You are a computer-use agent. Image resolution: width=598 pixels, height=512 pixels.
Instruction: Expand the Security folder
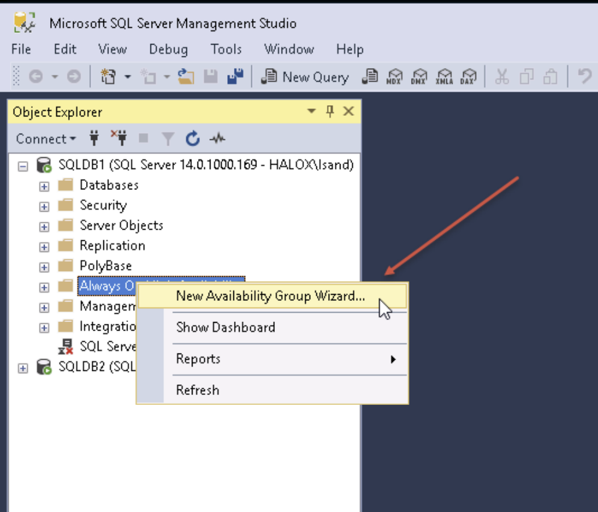44,207
